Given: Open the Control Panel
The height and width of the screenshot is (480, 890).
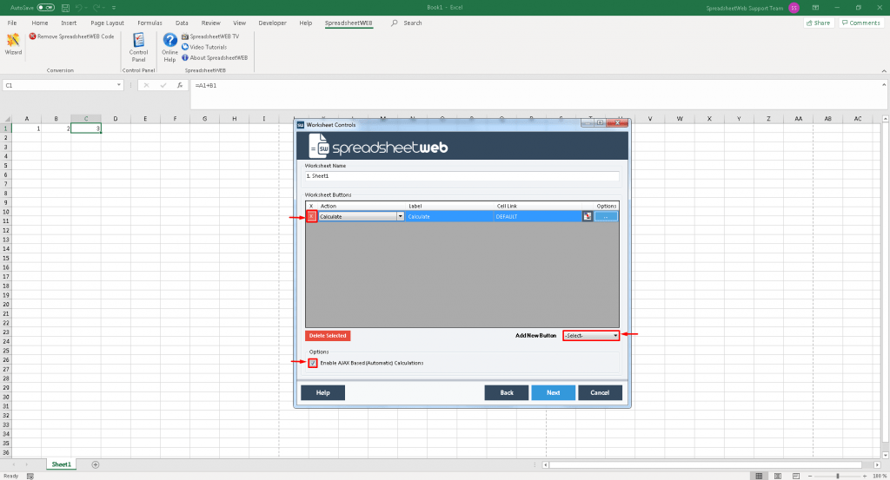Looking at the screenshot, I should click(x=138, y=47).
